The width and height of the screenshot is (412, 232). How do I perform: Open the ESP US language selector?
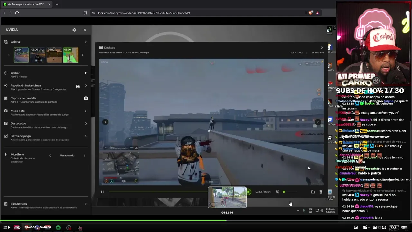(x=311, y=210)
